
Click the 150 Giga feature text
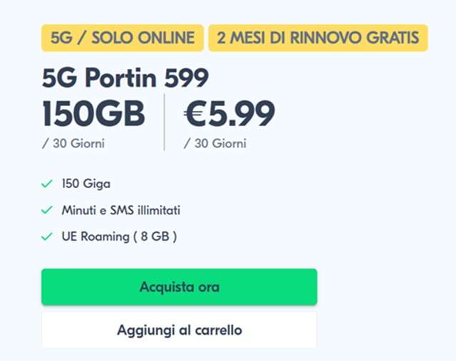(x=85, y=184)
